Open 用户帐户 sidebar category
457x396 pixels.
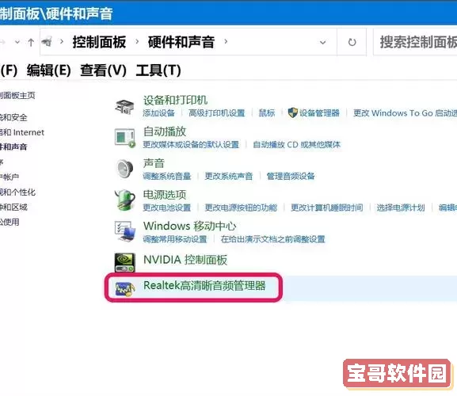pos(10,177)
